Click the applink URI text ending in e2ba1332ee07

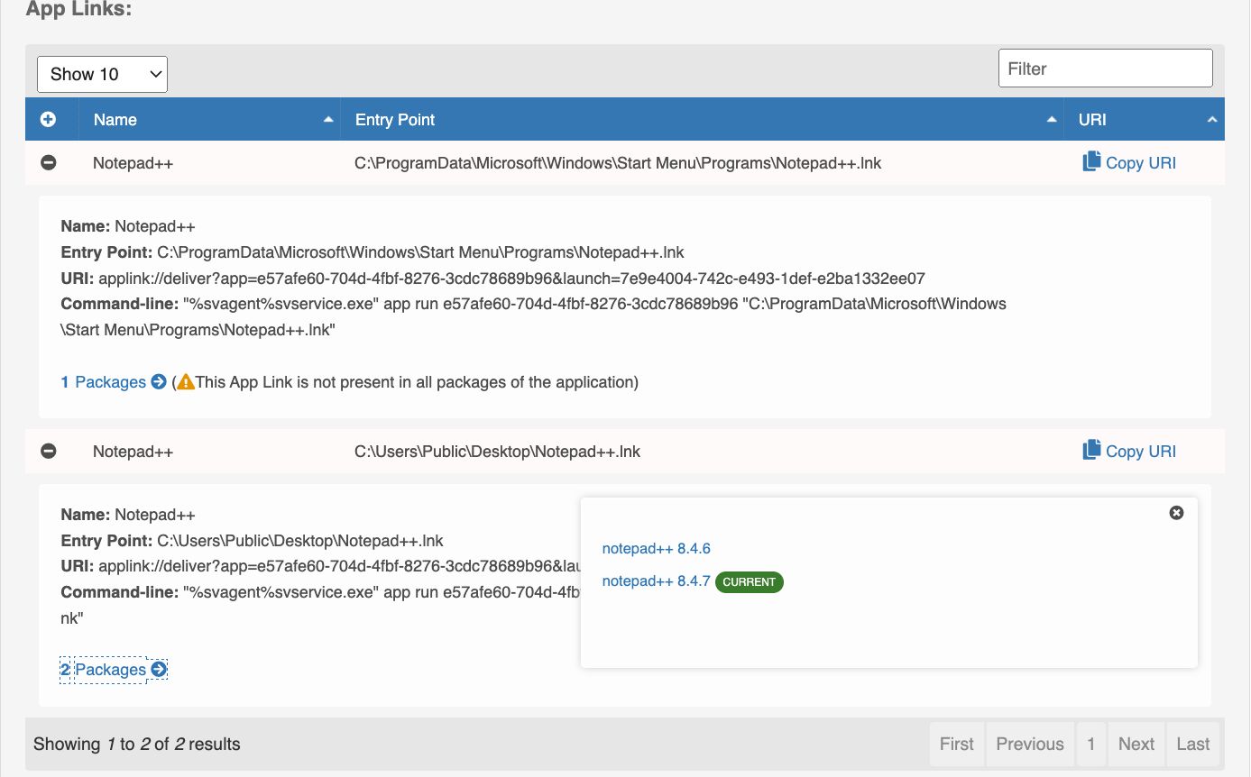[511, 279]
